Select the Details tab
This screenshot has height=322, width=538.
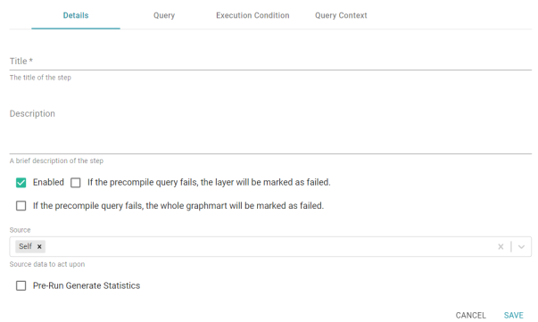point(76,15)
